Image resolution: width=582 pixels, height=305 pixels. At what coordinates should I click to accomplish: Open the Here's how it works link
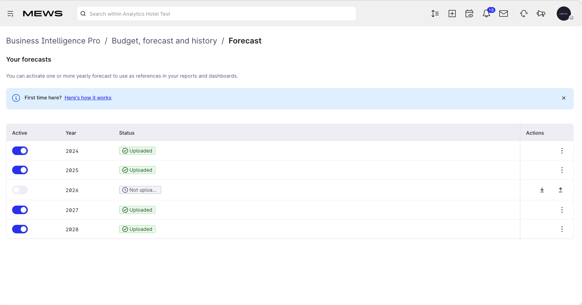pos(88,98)
